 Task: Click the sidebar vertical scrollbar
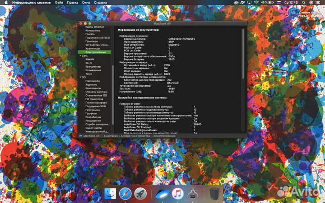pos(113,95)
